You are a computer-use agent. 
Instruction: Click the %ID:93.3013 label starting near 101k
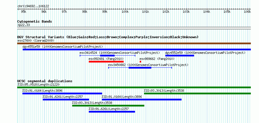(164, 91)
